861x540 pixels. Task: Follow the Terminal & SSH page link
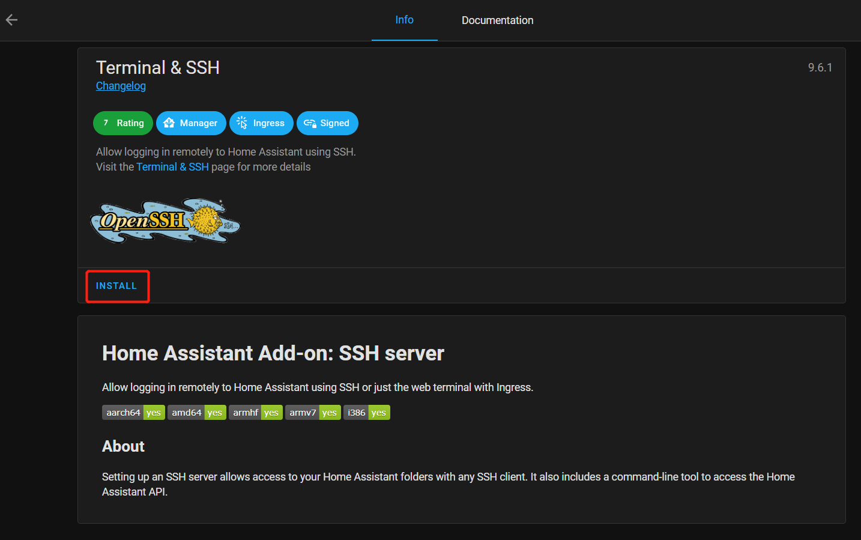(172, 167)
